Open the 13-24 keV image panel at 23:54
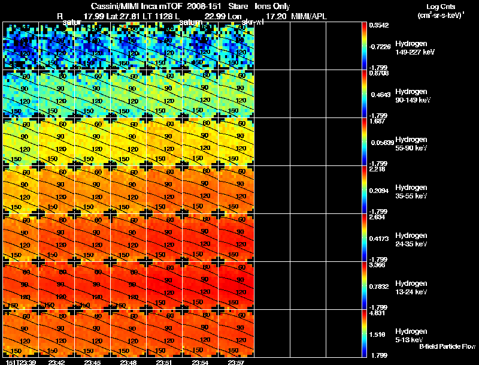 pyautogui.click(x=200, y=286)
